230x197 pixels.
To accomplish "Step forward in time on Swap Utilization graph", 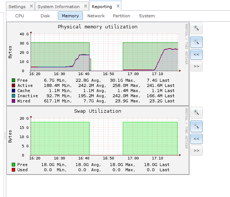I will [196, 151].
